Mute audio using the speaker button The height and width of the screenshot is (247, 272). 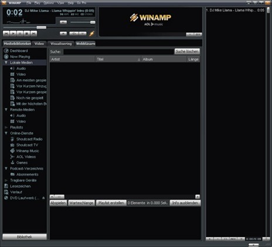pos(63,22)
